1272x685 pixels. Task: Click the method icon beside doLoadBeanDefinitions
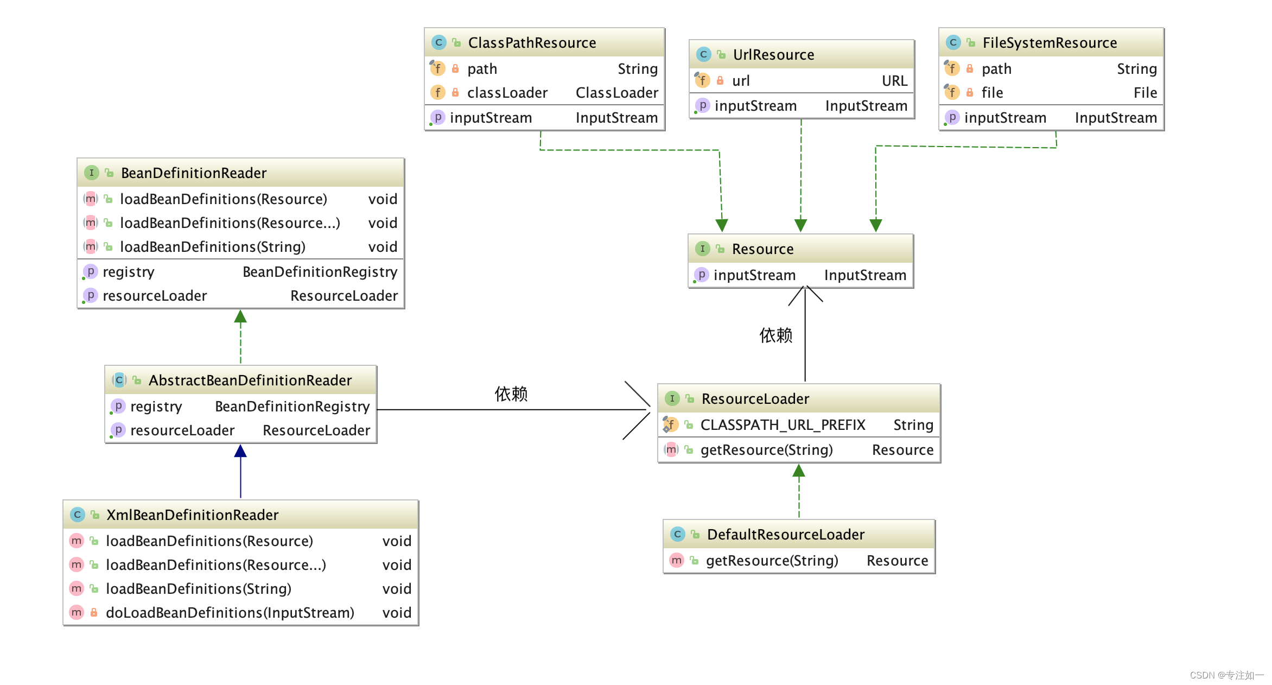(x=77, y=612)
